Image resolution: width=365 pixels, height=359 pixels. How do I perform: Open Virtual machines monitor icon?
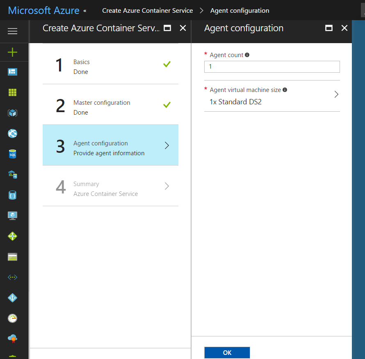[13, 216]
